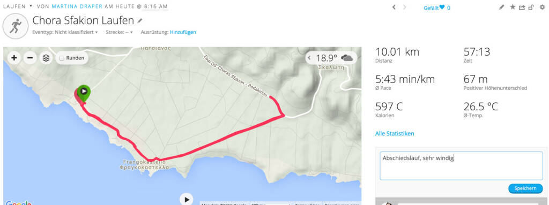Mark activity as favorite with star

(512, 7)
